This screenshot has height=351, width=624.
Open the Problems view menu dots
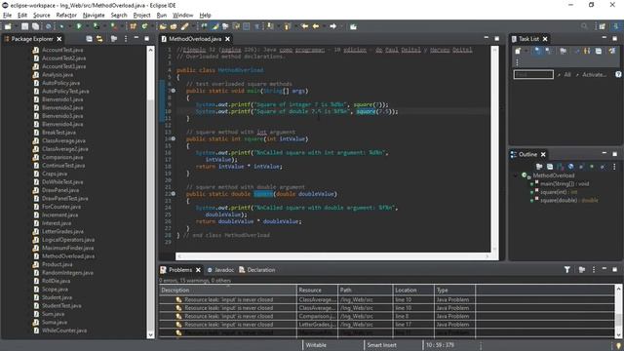[594, 269]
